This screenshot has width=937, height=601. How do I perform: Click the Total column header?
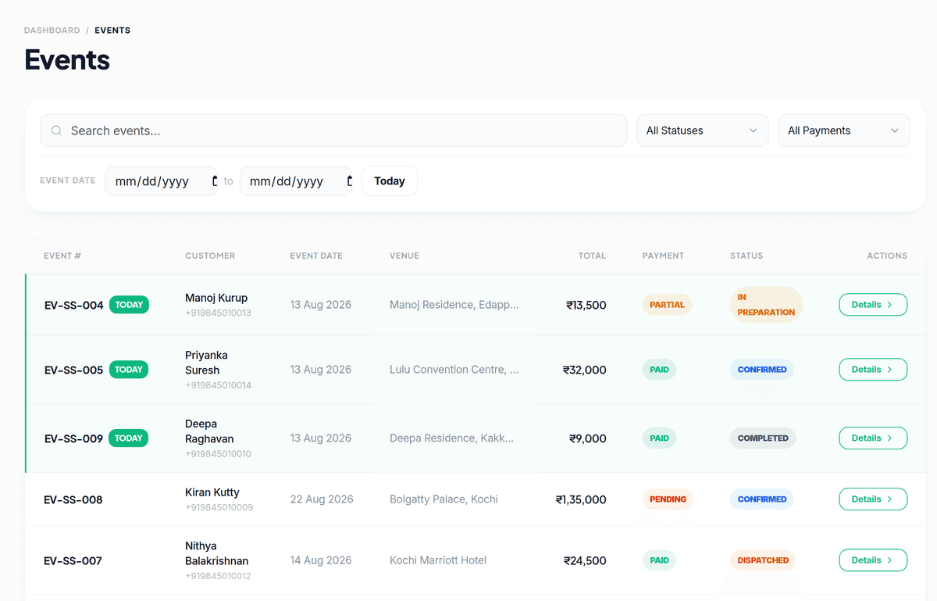click(x=592, y=256)
